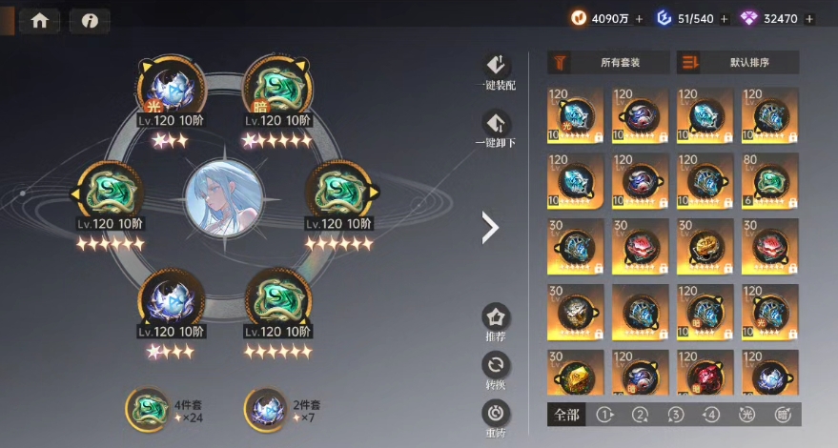Open the 默认排序 sort order dropdown
The width and height of the screenshot is (838, 448).
pyautogui.click(x=738, y=63)
